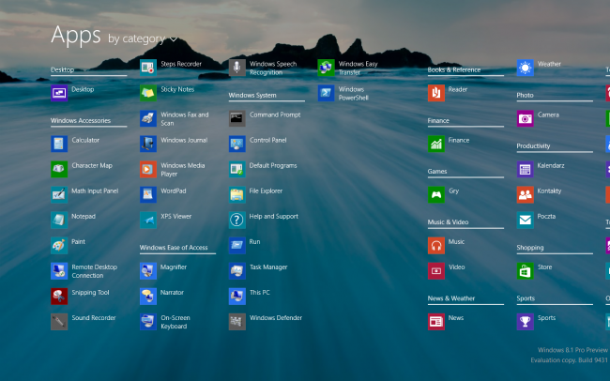Open the Kalendarz calendar icon
Screen dimensions: 610x381
pos(526,169)
